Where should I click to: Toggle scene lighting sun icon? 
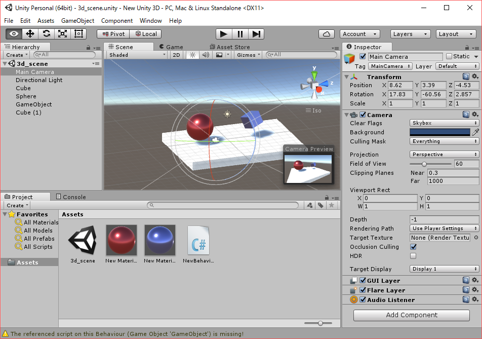(192, 55)
